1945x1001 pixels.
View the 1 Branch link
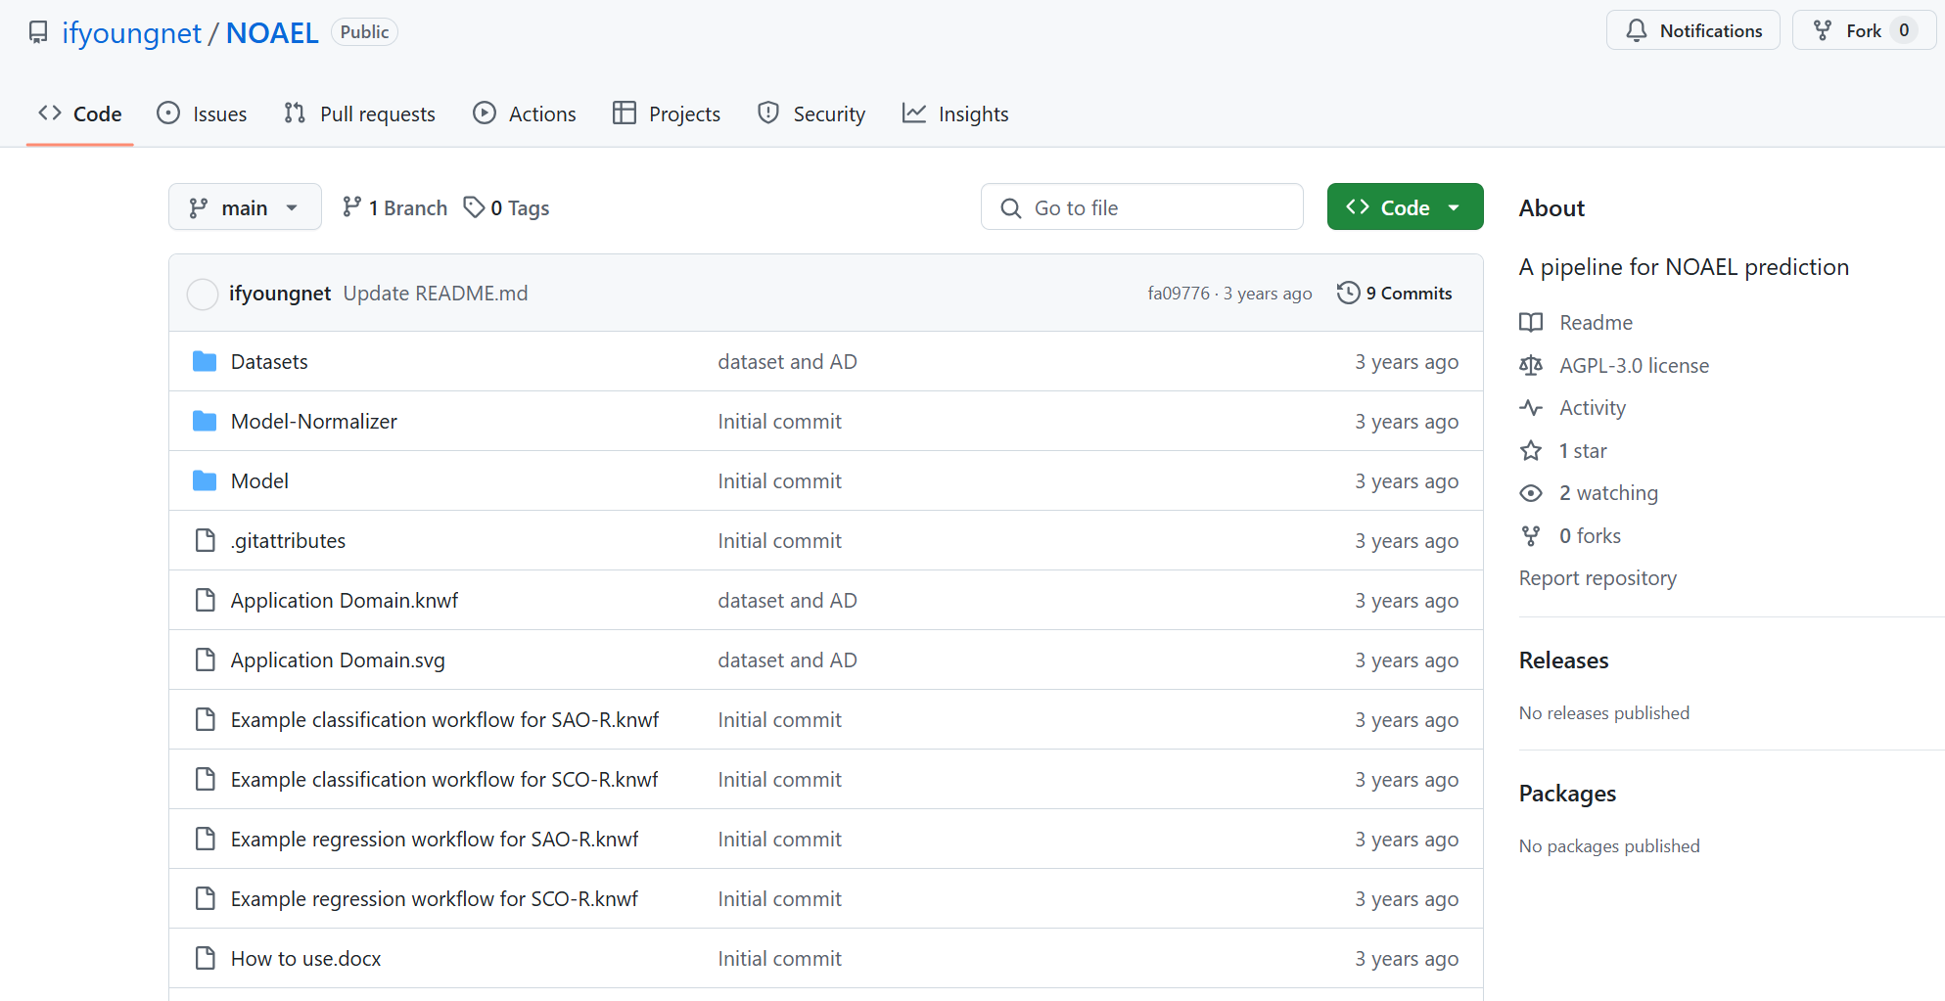tap(394, 207)
